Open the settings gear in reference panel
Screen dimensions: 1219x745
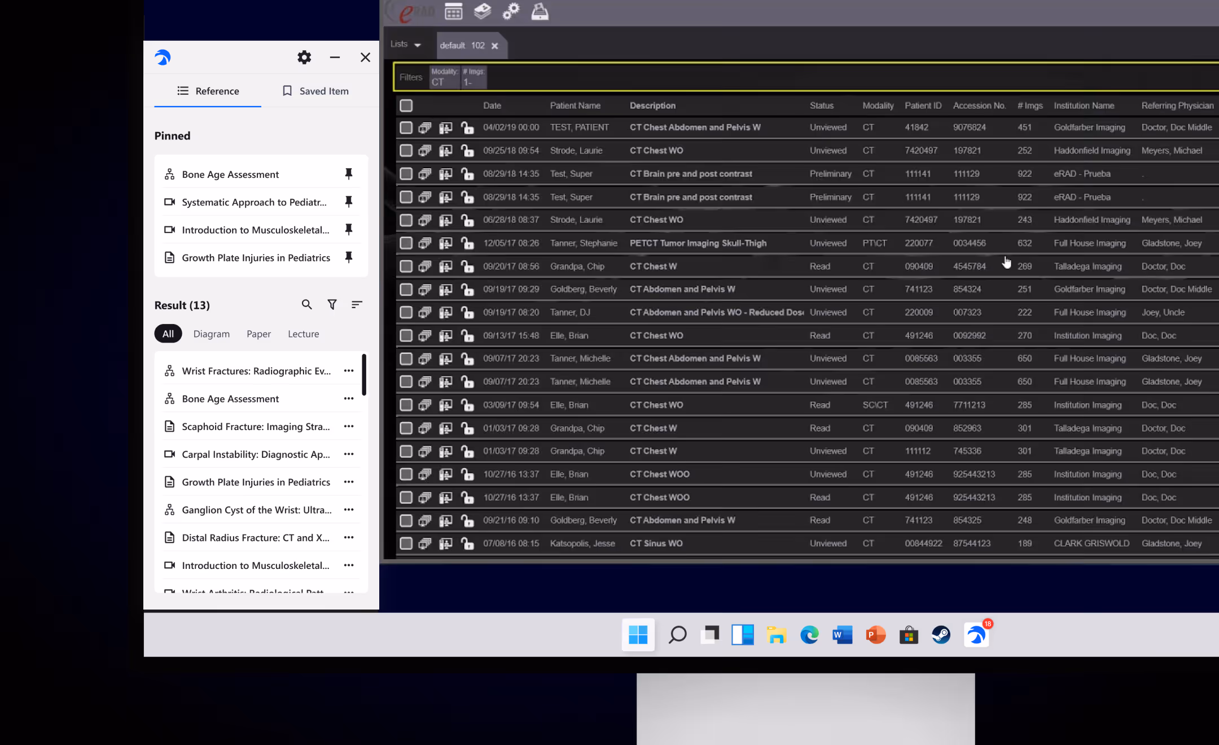(304, 57)
